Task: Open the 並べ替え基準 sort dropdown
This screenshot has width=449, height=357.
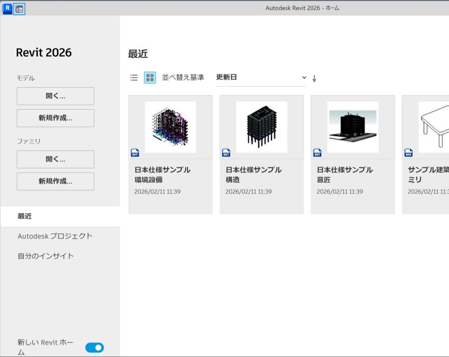Action: pyautogui.click(x=261, y=77)
